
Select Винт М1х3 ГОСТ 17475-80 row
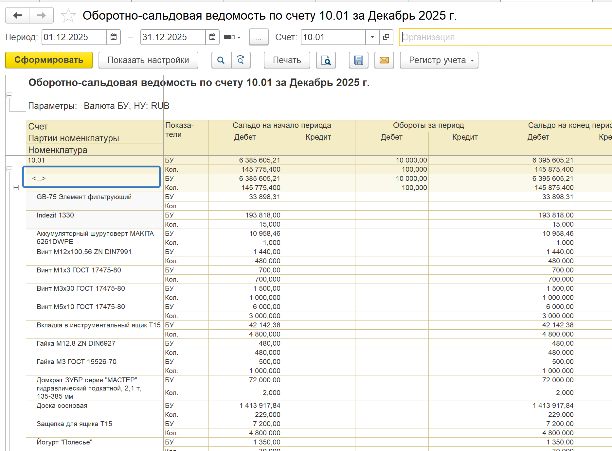(95, 274)
